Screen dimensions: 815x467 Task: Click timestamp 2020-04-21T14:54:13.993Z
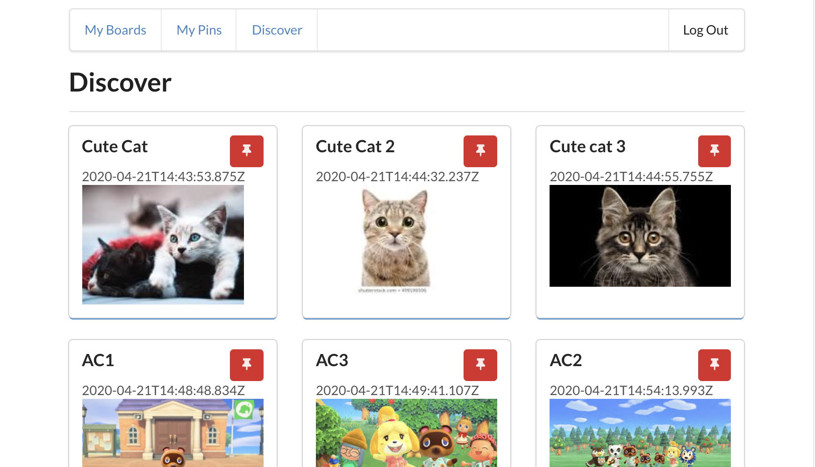tap(631, 390)
